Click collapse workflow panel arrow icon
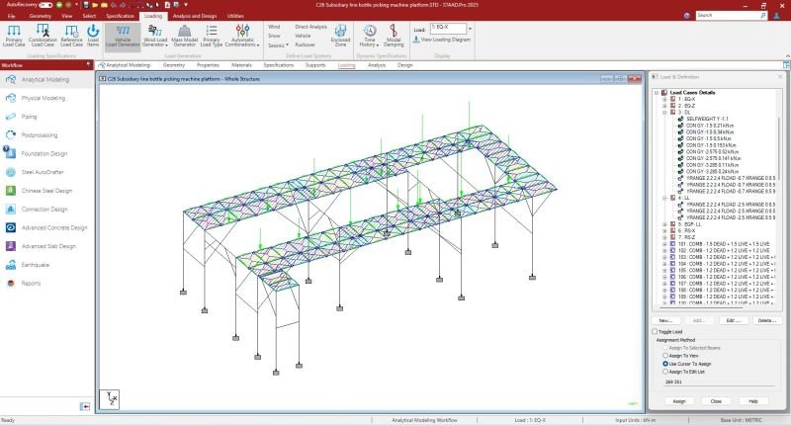Screen dimensions: 791x426 click(x=85, y=406)
